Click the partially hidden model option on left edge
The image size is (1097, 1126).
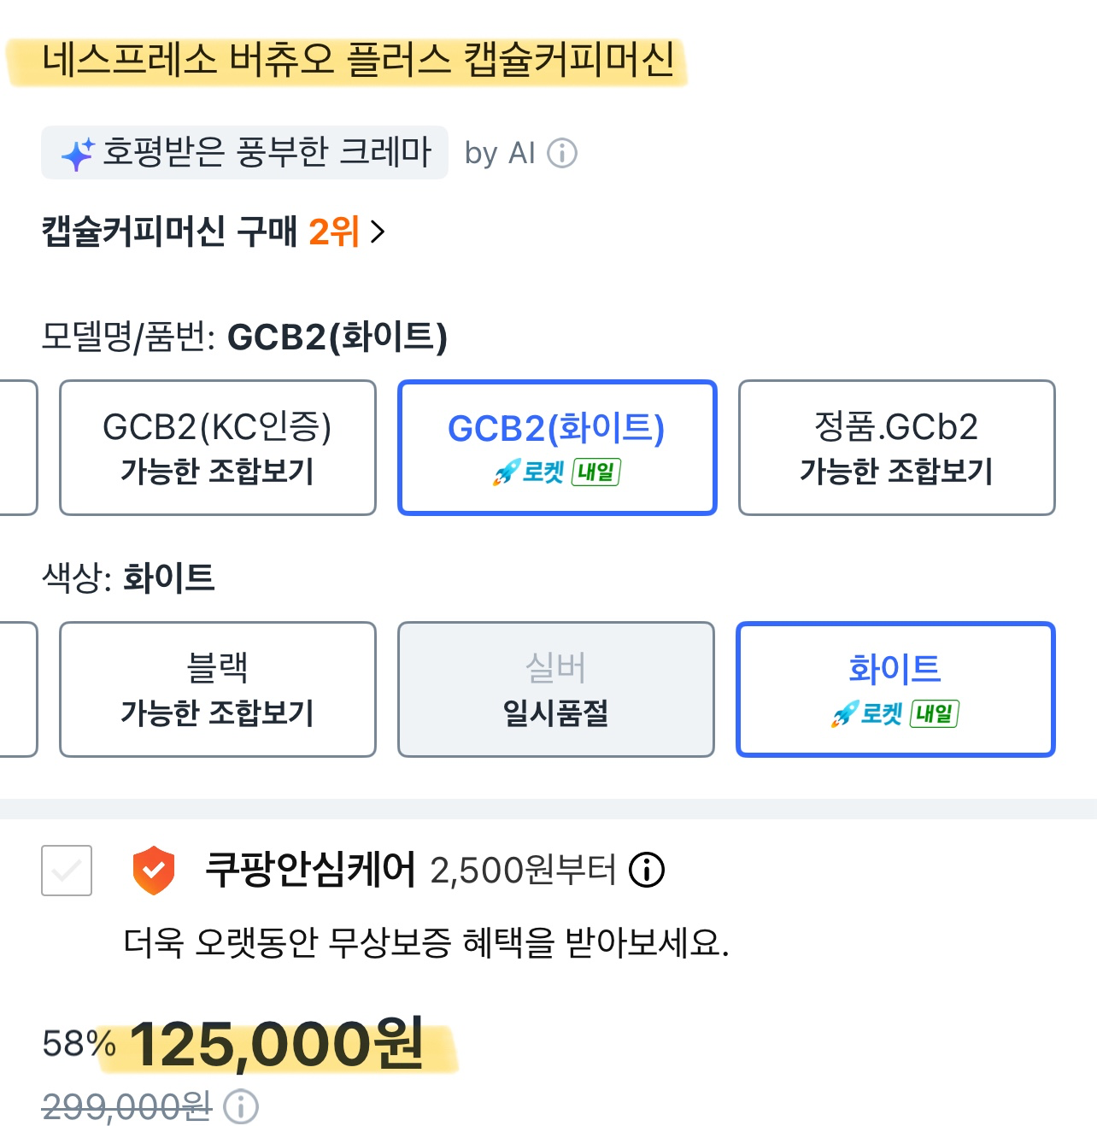(x=17, y=448)
